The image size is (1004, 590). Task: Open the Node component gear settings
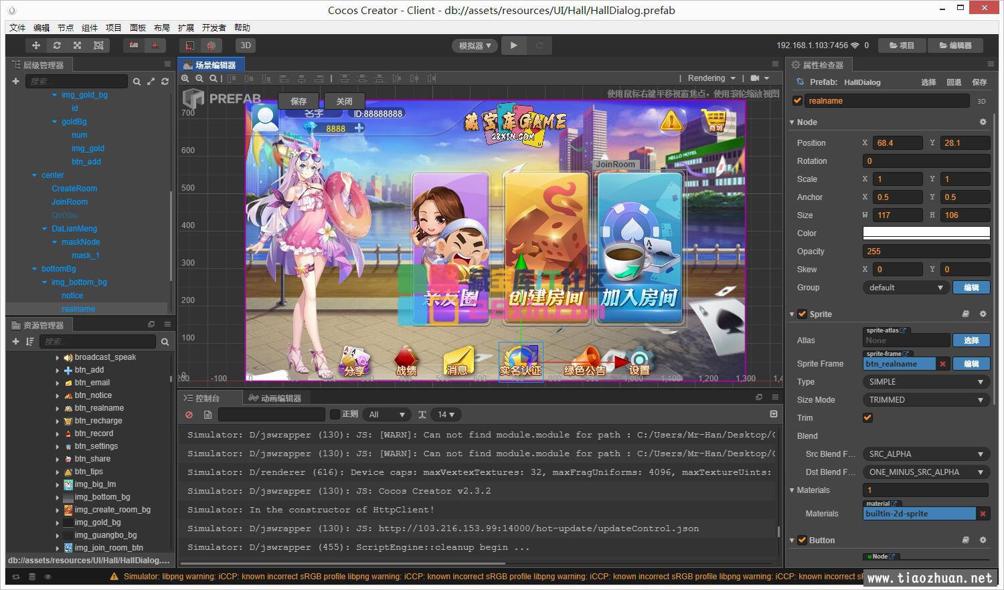tap(983, 122)
